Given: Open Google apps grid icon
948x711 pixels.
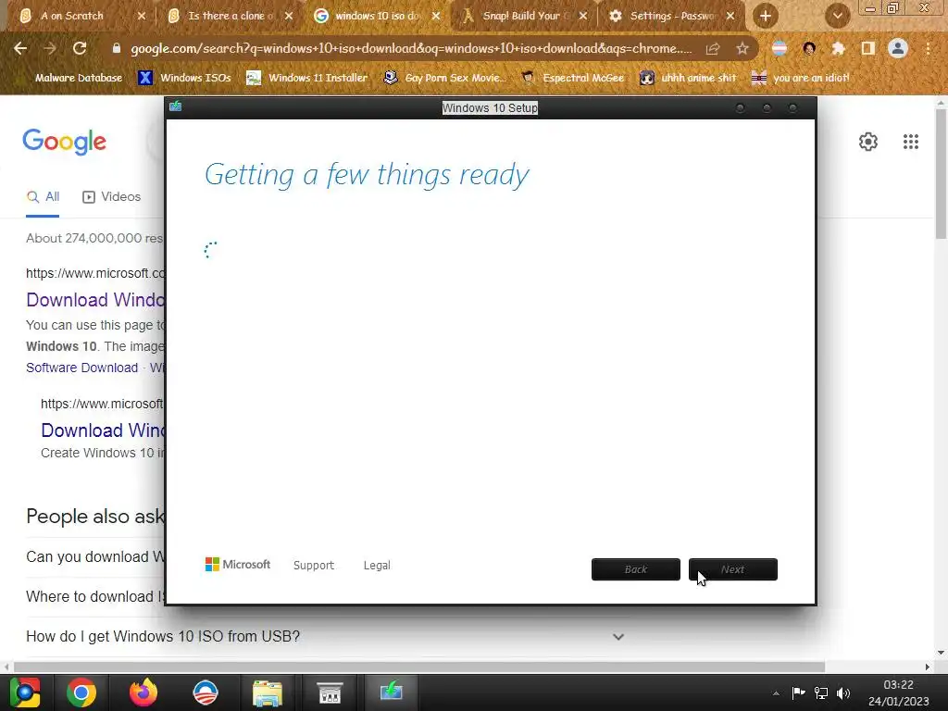Looking at the screenshot, I should [911, 142].
